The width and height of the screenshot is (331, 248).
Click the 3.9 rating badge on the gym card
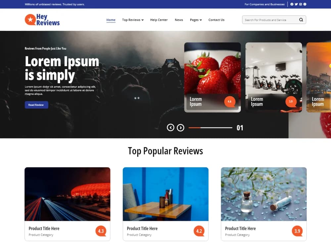point(291,102)
